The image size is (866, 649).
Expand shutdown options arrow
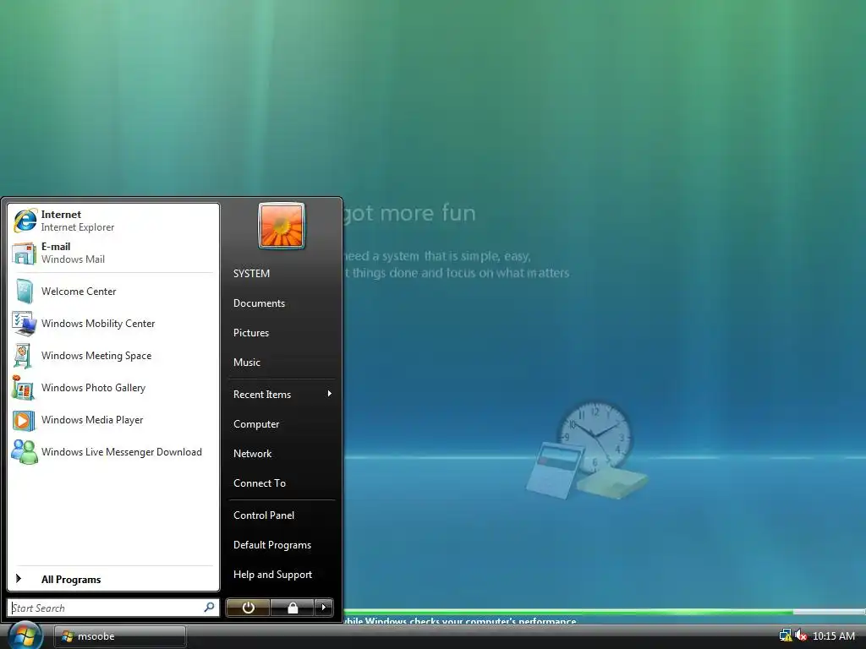324,608
